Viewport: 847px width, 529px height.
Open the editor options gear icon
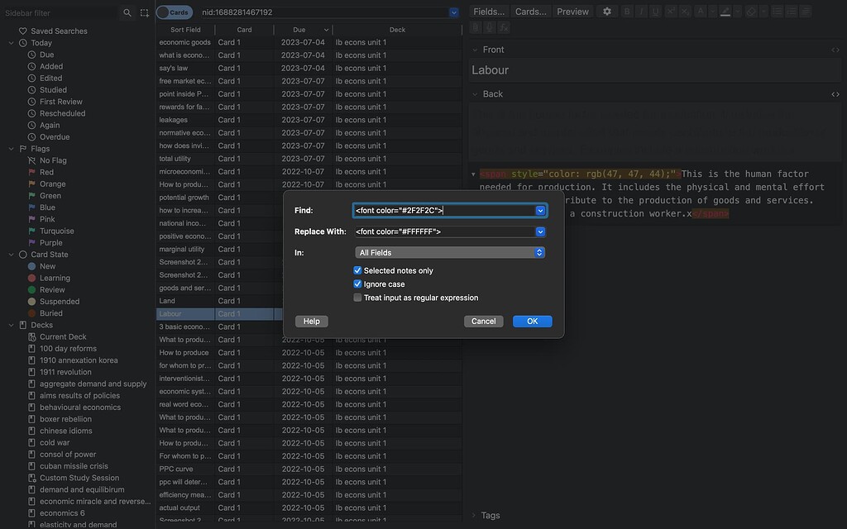tap(606, 11)
